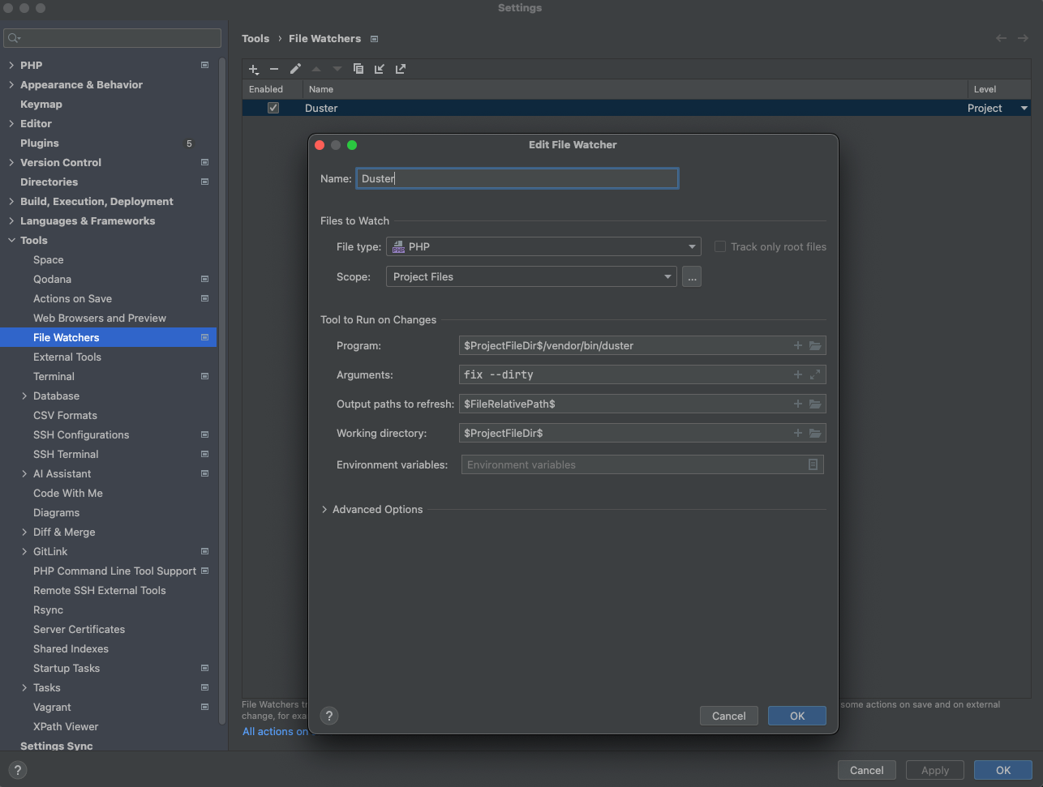This screenshot has width=1043, height=787.
Task: Click Cancel in Edit File Watcher dialog
Action: click(x=728, y=716)
